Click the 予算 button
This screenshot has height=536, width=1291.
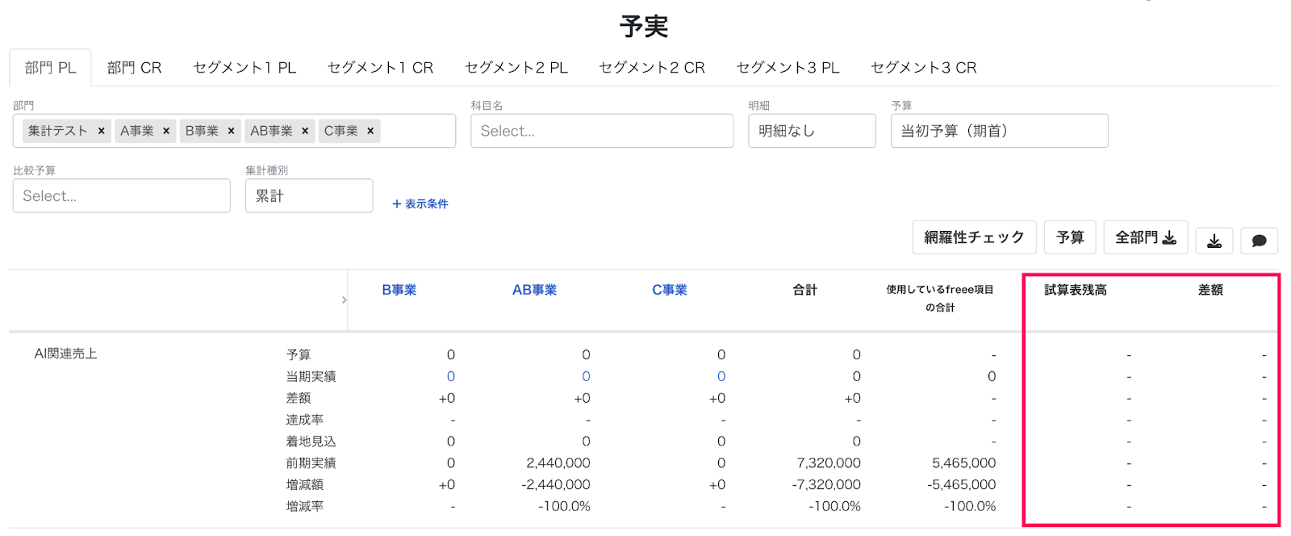coord(1070,237)
